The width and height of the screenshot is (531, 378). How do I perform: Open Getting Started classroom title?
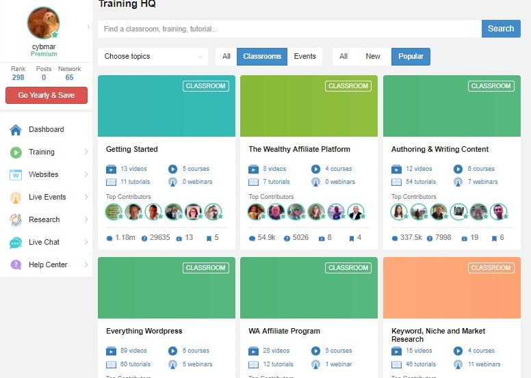coord(132,149)
